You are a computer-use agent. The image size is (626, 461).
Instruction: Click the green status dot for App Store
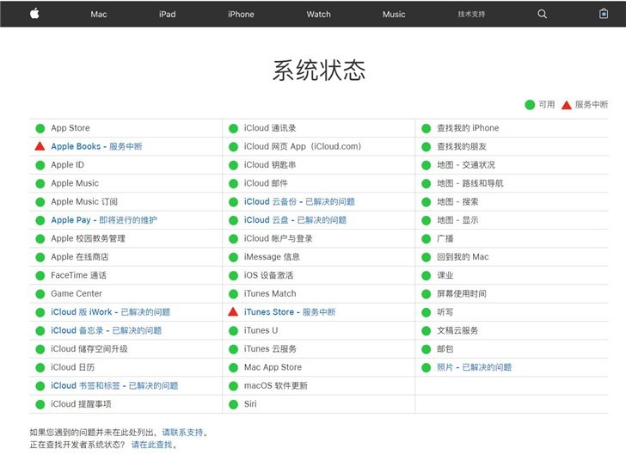pyautogui.click(x=40, y=128)
